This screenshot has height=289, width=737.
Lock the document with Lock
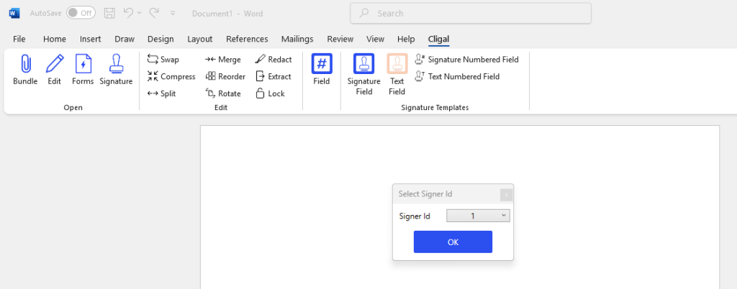point(270,93)
